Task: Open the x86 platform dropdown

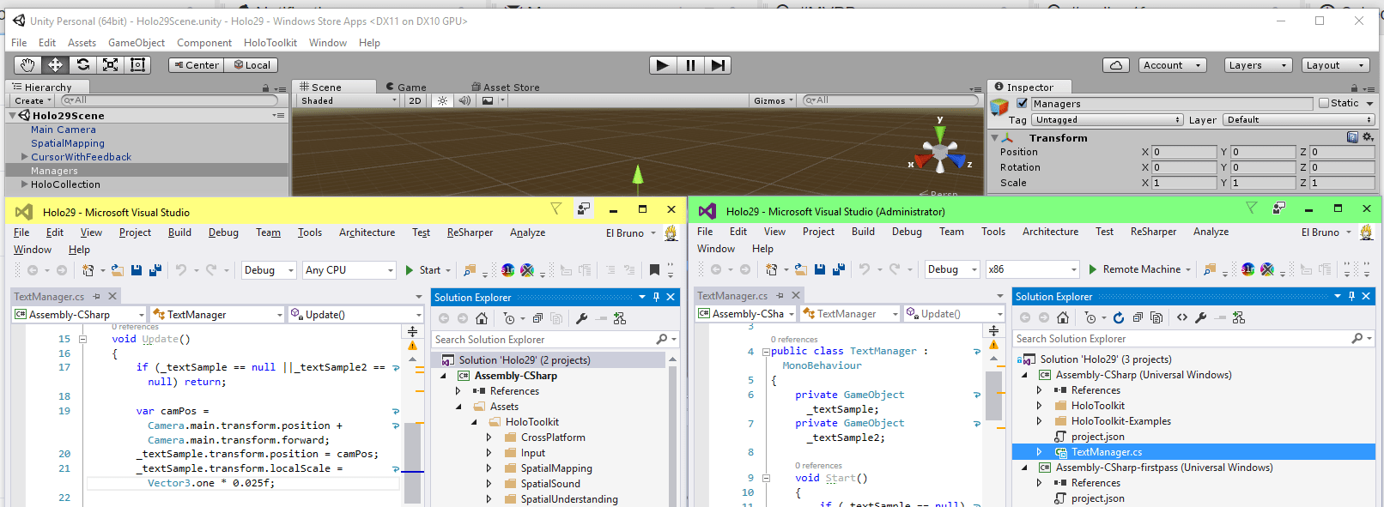Action: click(x=1031, y=269)
